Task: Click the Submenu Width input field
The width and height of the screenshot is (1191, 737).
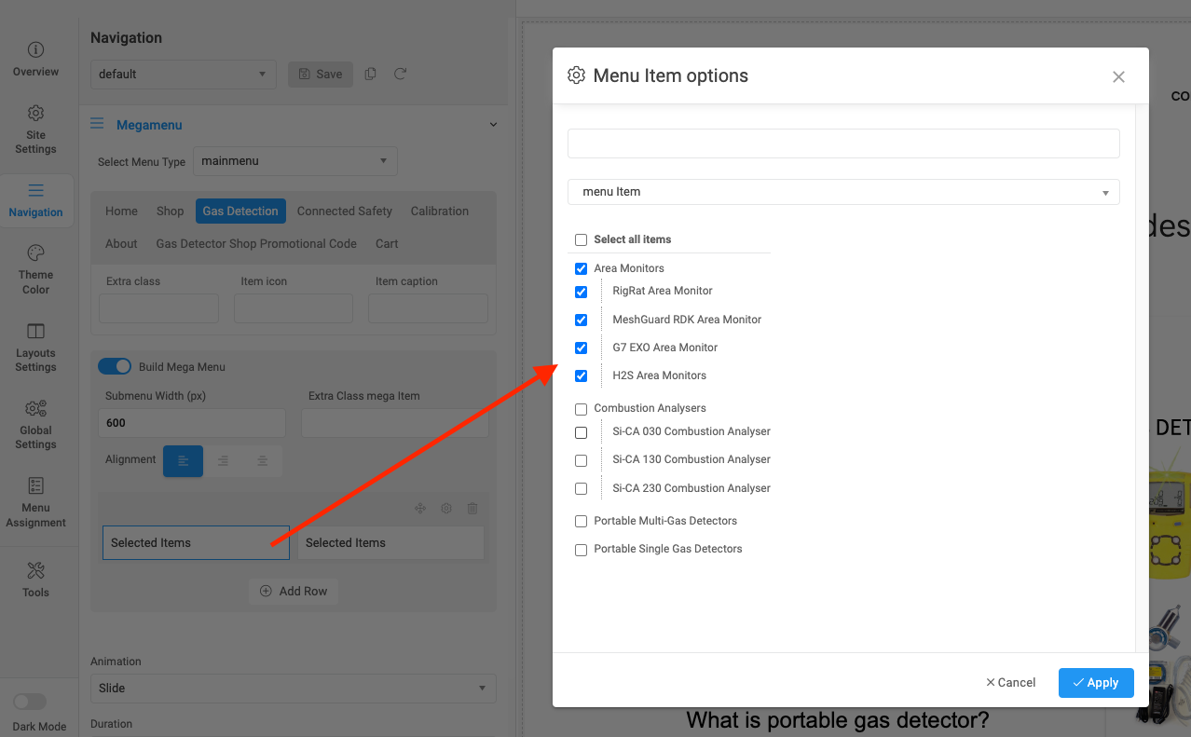Action: (191, 423)
